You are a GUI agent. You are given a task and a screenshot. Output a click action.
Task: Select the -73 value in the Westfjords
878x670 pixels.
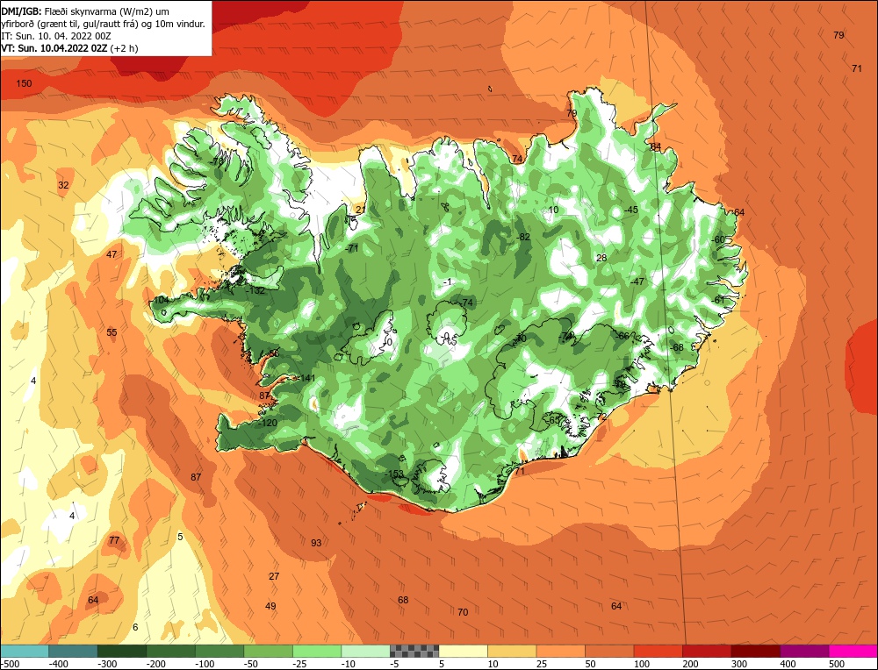click(216, 161)
